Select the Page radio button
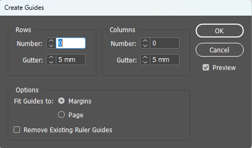 (x=61, y=115)
